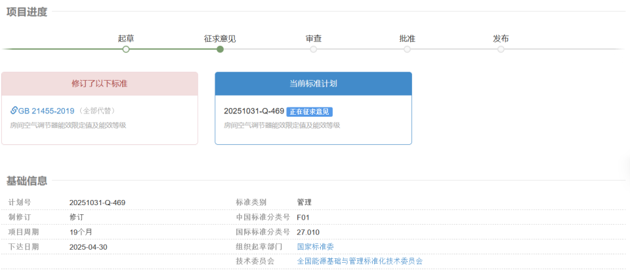Click the 项目进度 section heading
The width and height of the screenshot is (630, 274).
(26, 12)
